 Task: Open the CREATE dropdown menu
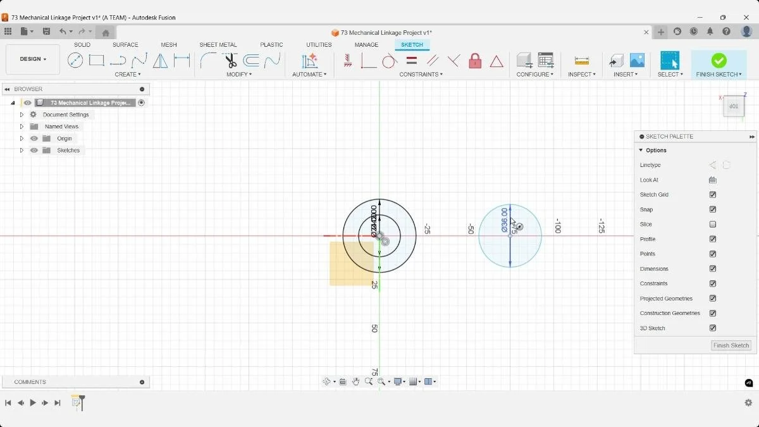coord(128,75)
